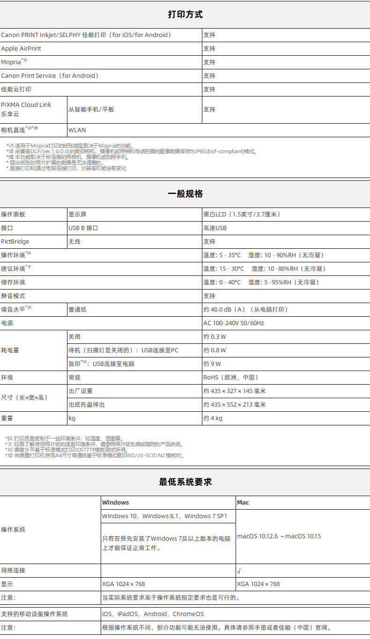The image size is (370, 639).
Task: Click the 待机 USB连接至PC cell
Action: [x=124, y=350]
